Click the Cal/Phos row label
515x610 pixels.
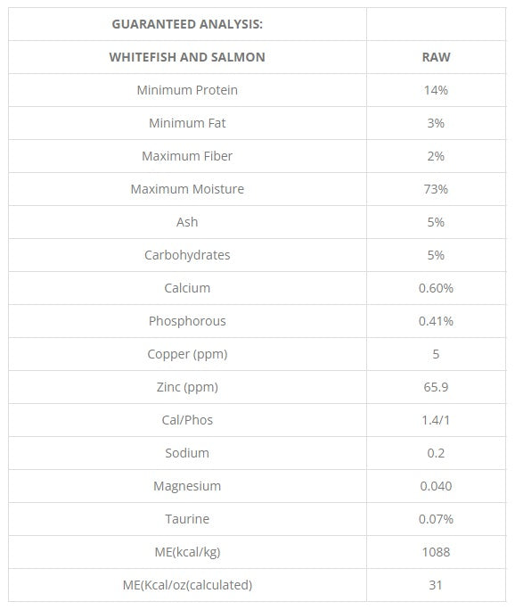[x=187, y=420]
